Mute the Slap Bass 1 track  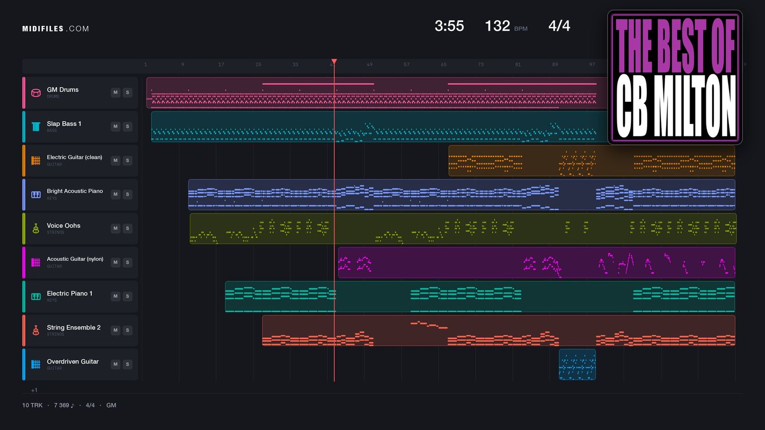(x=116, y=126)
